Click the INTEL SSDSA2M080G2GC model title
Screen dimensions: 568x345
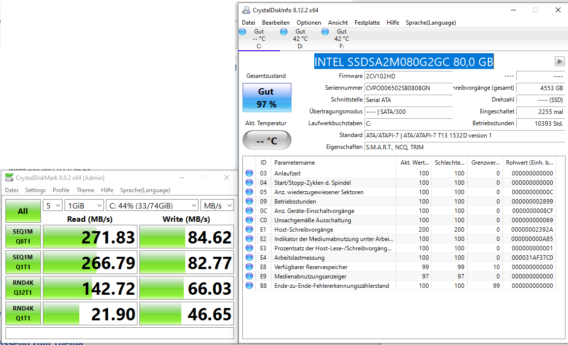pyautogui.click(x=404, y=62)
